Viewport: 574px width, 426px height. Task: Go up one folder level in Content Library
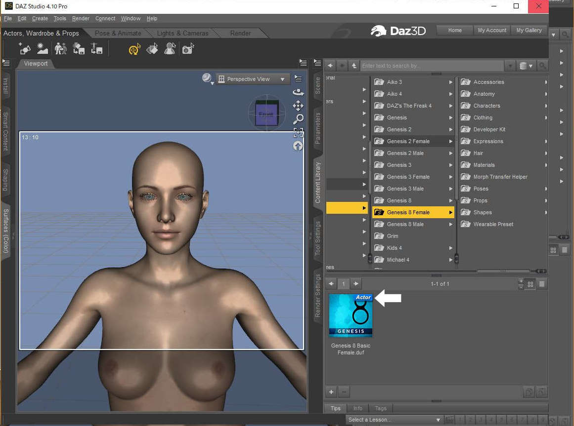[353, 66]
